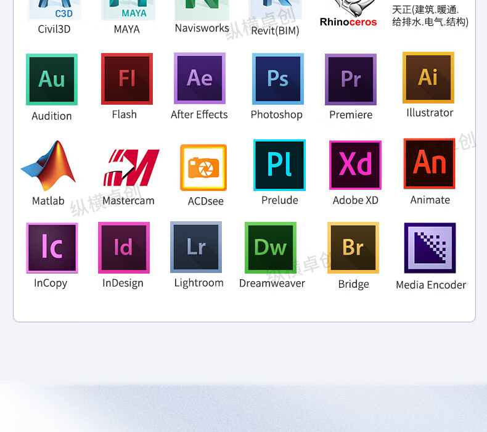Click the 'Flash' label text
The height and width of the screenshot is (432, 487).
[125, 115]
